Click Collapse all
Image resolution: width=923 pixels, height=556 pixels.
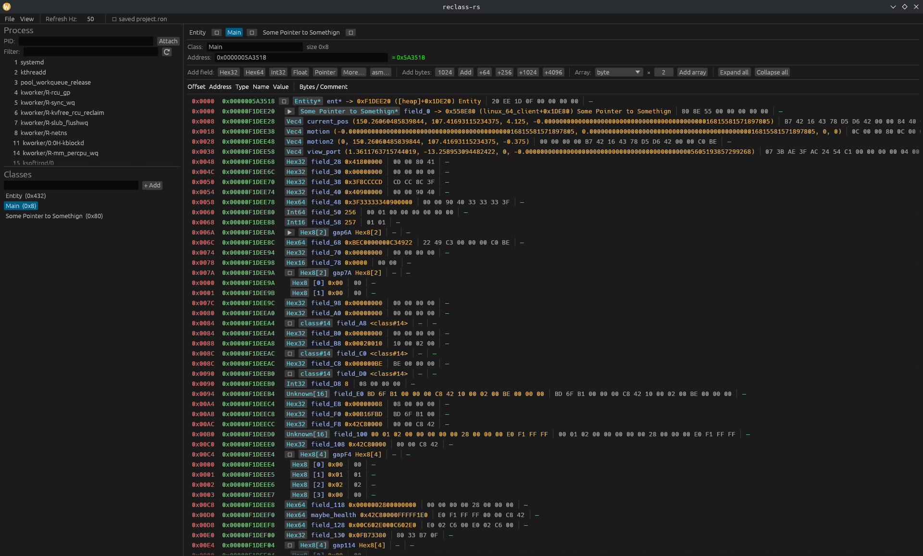coord(772,73)
